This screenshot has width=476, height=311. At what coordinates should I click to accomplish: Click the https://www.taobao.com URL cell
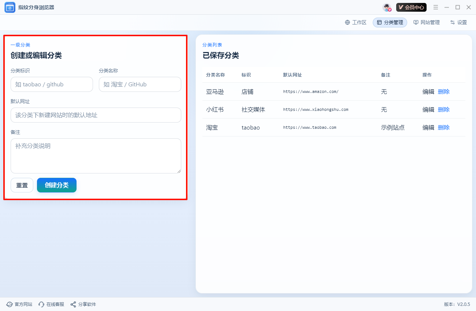click(309, 127)
